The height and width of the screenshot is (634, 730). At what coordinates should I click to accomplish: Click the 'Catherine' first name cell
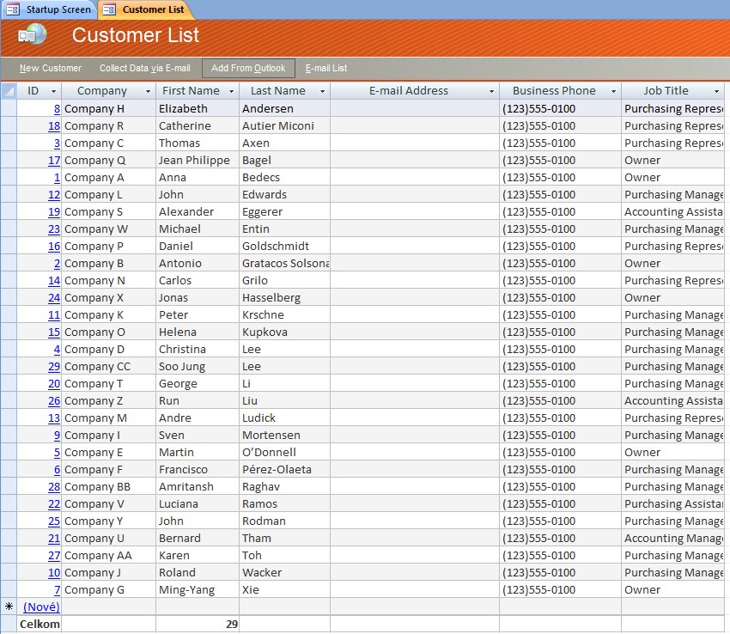[x=198, y=125]
